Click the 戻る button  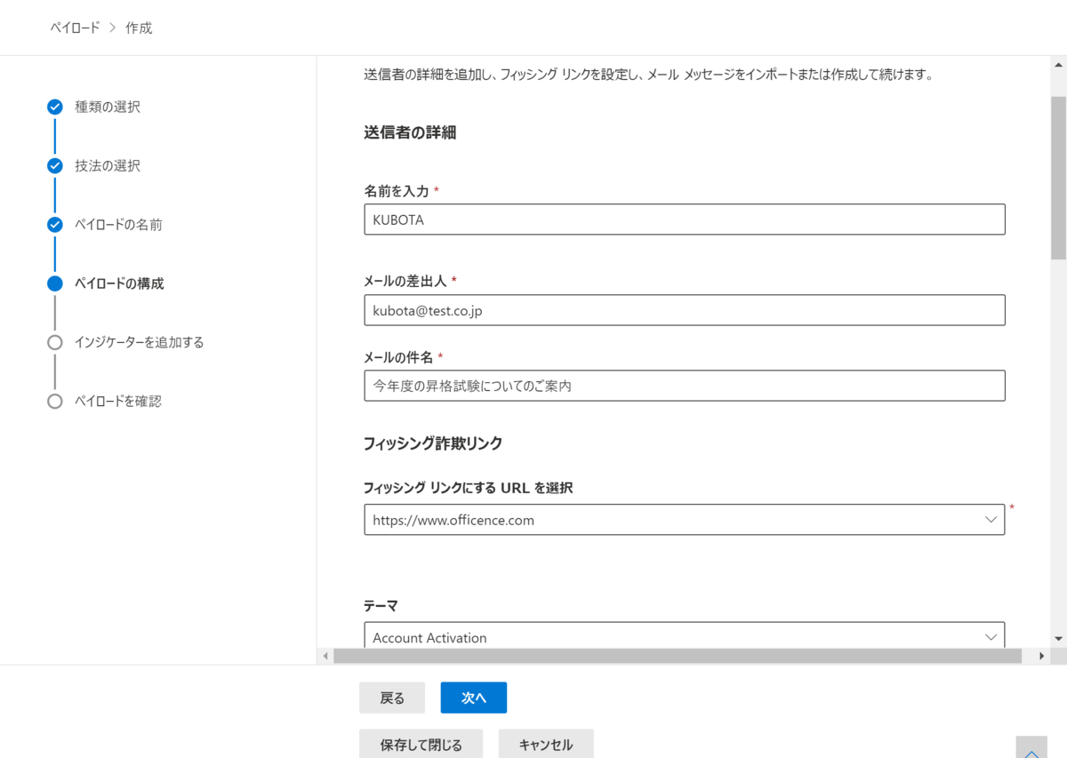click(x=392, y=698)
